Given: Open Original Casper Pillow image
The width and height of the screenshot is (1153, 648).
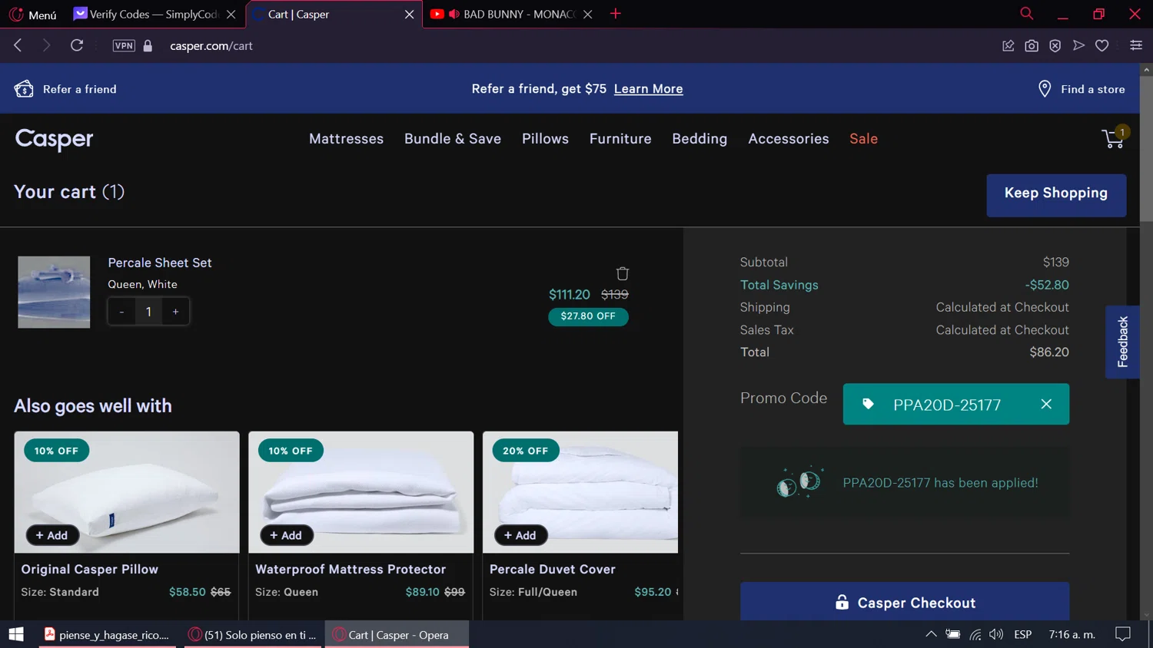Looking at the screenshot, I should point(127,491).
